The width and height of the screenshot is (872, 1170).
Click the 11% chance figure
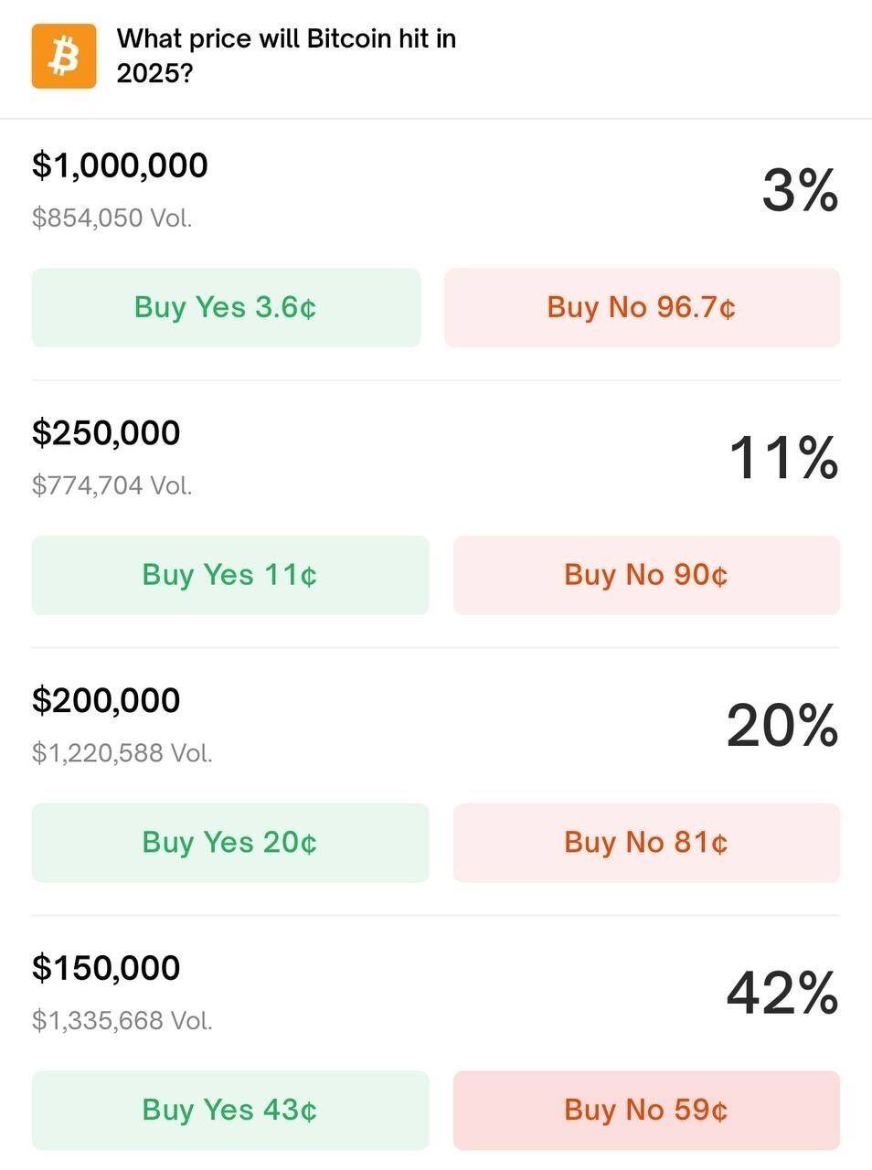[x=783, y=458]
